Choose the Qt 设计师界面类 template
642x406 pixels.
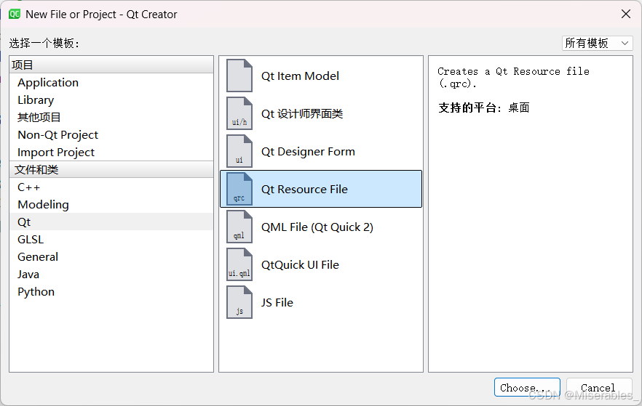[x=321, y=113]
